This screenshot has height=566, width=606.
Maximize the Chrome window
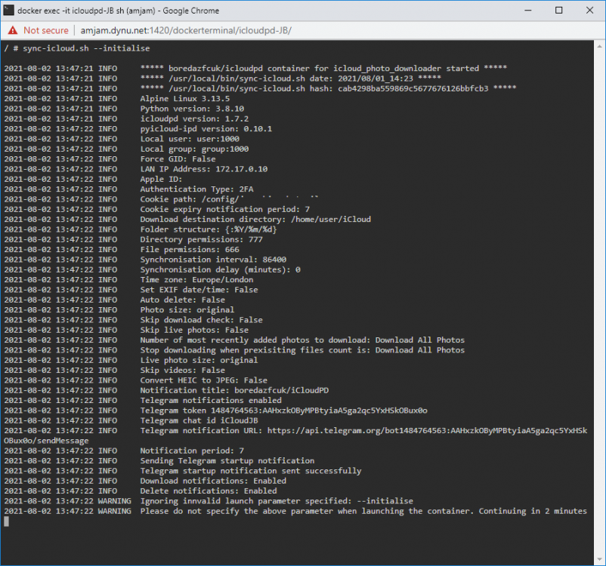(559, 11)
